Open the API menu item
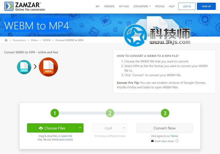 point(98,6)
